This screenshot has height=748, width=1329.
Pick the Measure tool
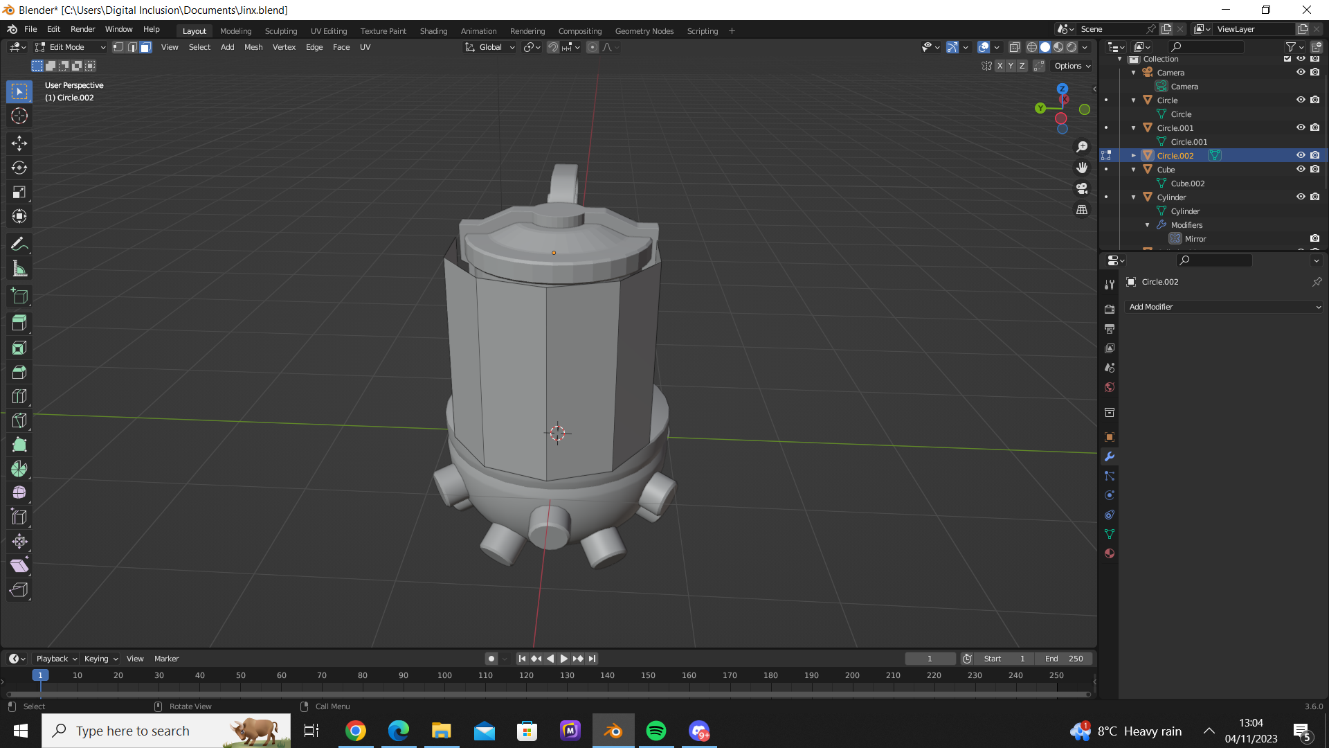(x=19, y=269)
